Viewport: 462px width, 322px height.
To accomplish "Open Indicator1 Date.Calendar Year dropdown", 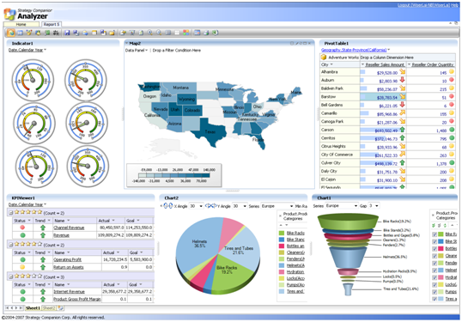I will [45, 50].
